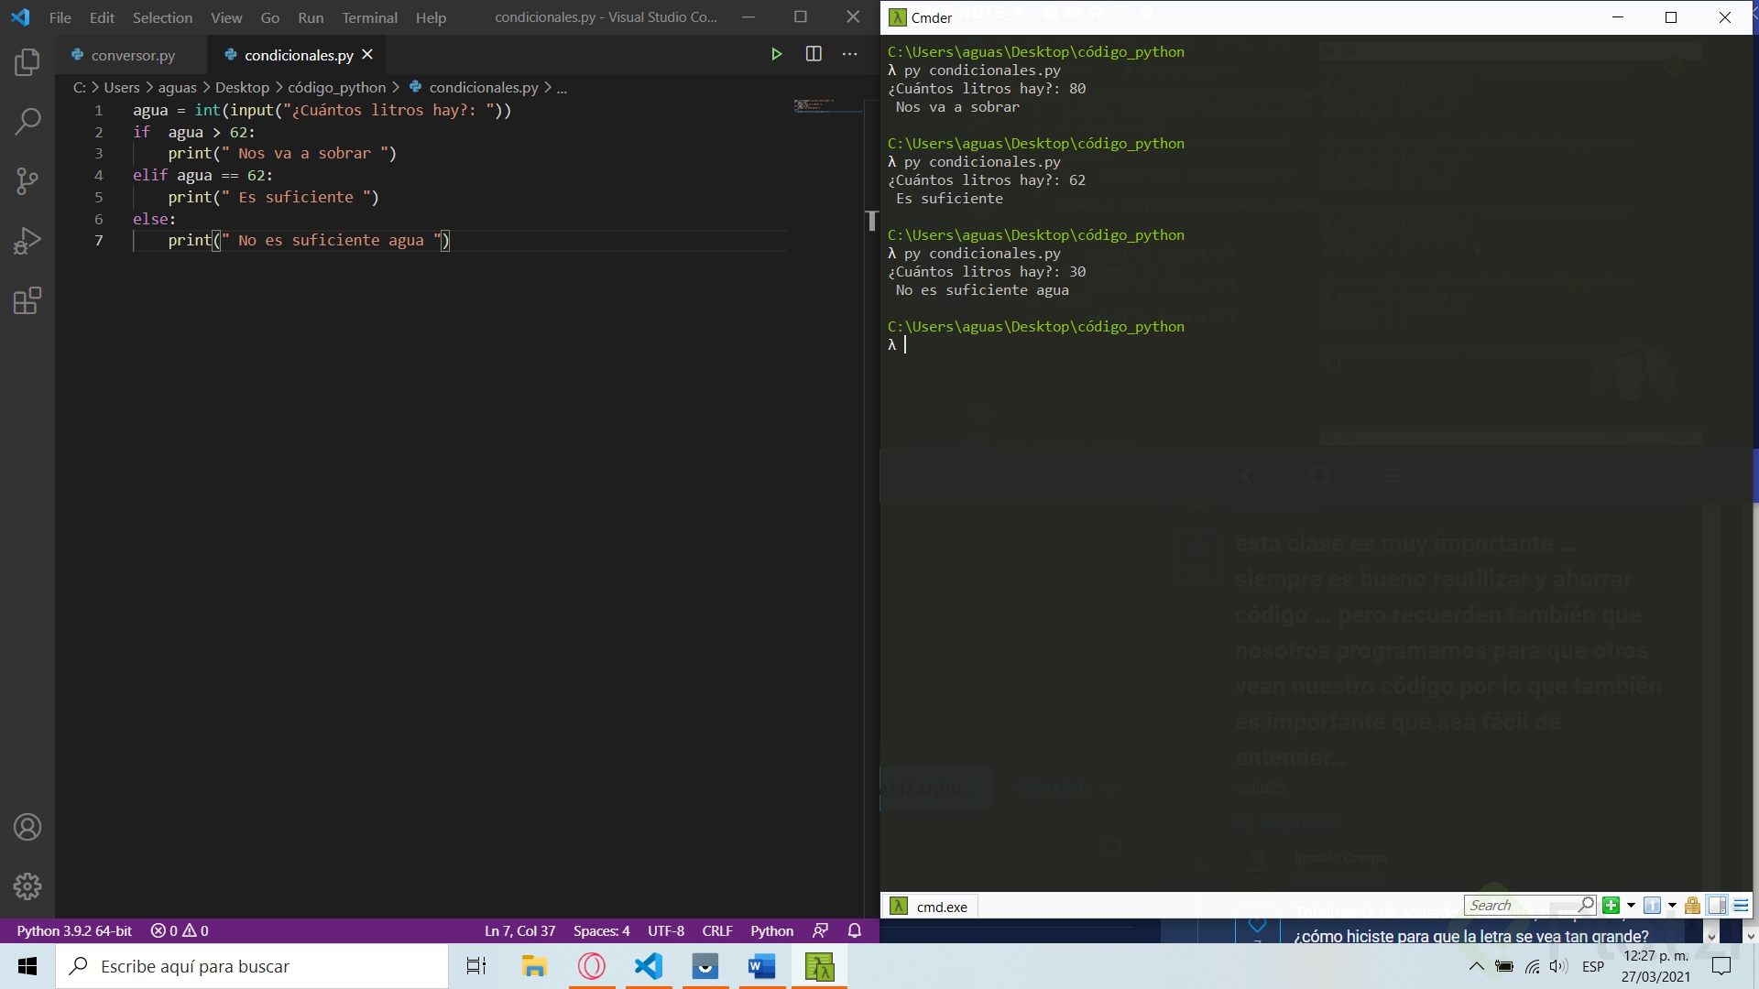Open Windows Start menu
This screenshot has width=1759, height=989.
pos(27,966)
